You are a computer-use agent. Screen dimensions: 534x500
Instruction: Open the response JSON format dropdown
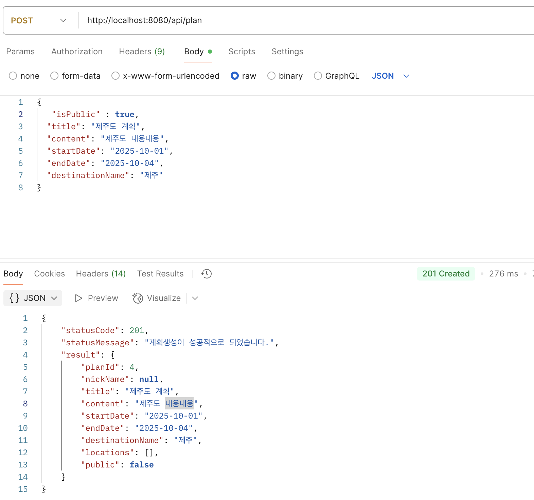(54, 298)
